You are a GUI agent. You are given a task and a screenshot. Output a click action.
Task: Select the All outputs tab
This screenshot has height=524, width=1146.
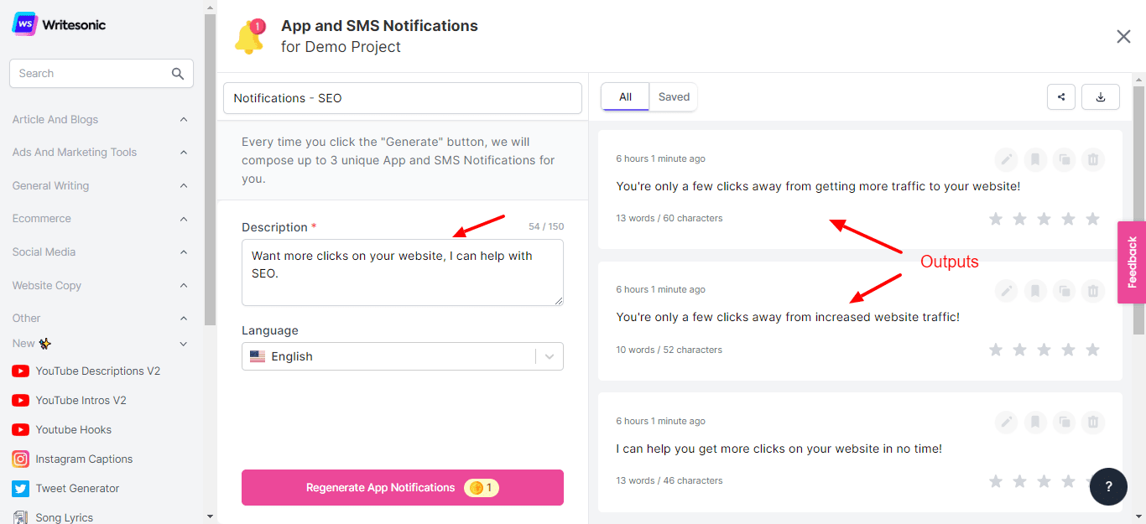(625, 97)
